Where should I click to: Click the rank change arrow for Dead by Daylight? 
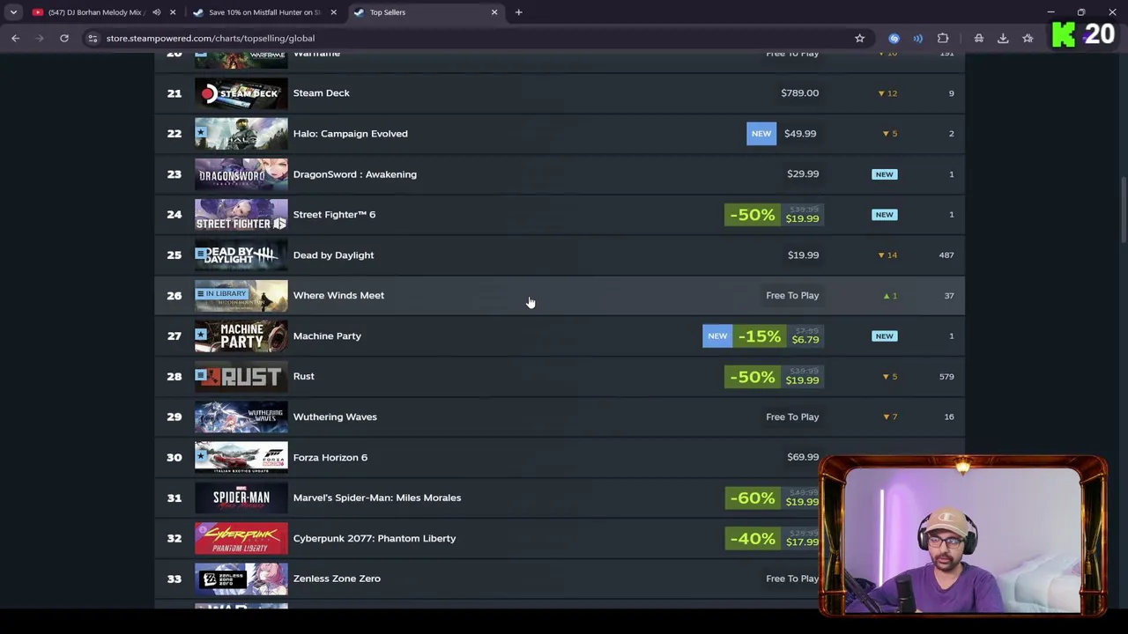point(887,254)
